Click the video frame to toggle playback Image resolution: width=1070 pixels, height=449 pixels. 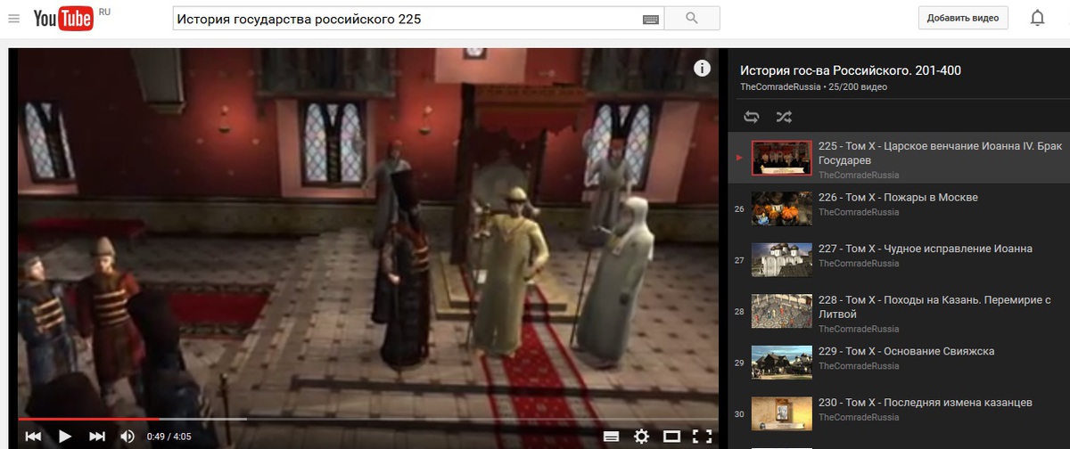(367, 232)
